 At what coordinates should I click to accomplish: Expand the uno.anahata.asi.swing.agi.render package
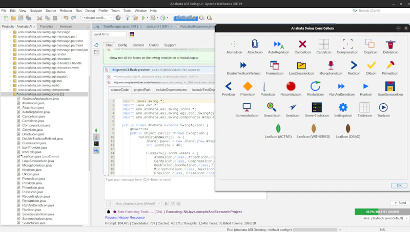click(x=10, y=54)
